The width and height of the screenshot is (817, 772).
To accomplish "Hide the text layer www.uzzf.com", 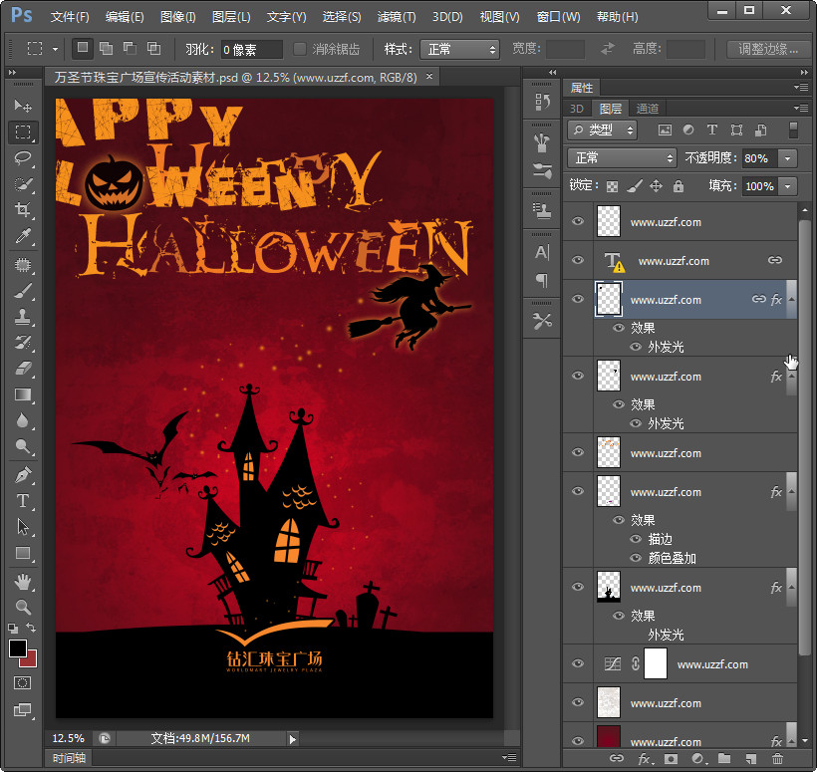I will pyautogui.click(x=578, y=260).
